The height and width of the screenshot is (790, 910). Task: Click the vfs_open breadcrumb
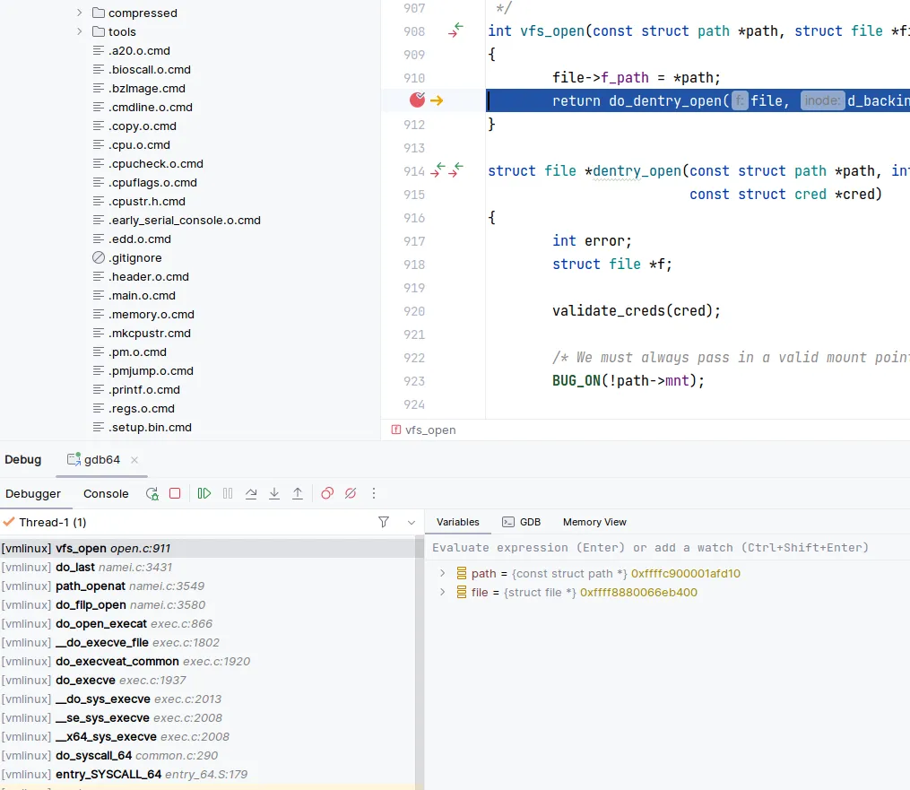[x=424, y=430]
